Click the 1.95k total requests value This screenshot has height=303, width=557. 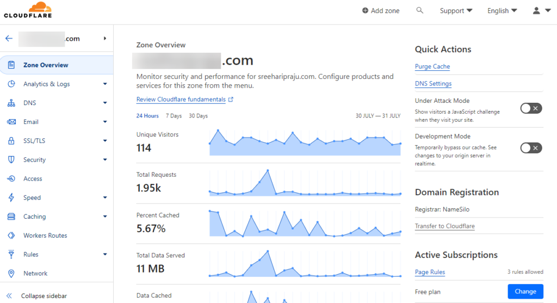coord(148,188)
